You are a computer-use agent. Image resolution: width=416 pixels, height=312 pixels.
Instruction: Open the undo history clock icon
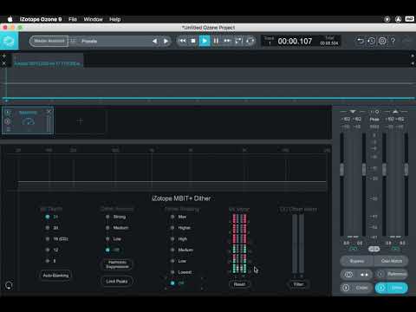coord(372,41)
